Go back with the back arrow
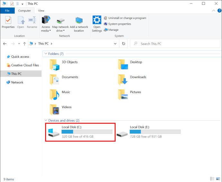Viewport: 222px width, 182px height. 5,44
